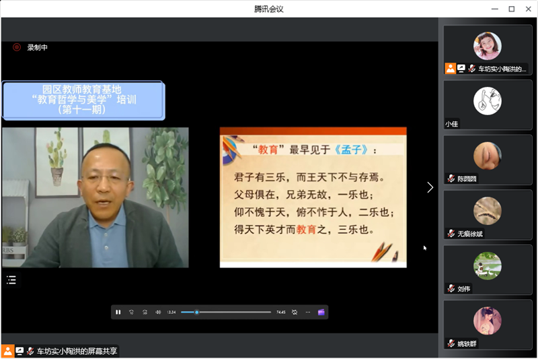Click the skip forward 30 seconds icon
The height and width of the screenshot is (359, 538).
point(145,312)
